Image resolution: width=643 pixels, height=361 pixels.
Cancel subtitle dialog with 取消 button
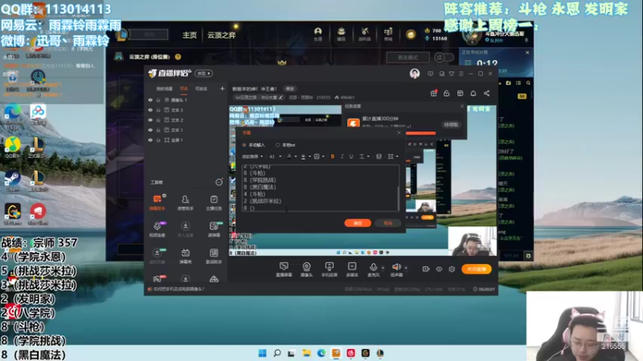point(388,223)
